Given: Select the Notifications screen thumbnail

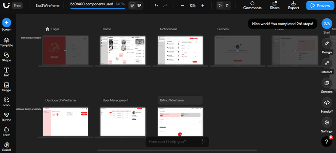Looking at the screenshot, I should (x=180, y=50).
